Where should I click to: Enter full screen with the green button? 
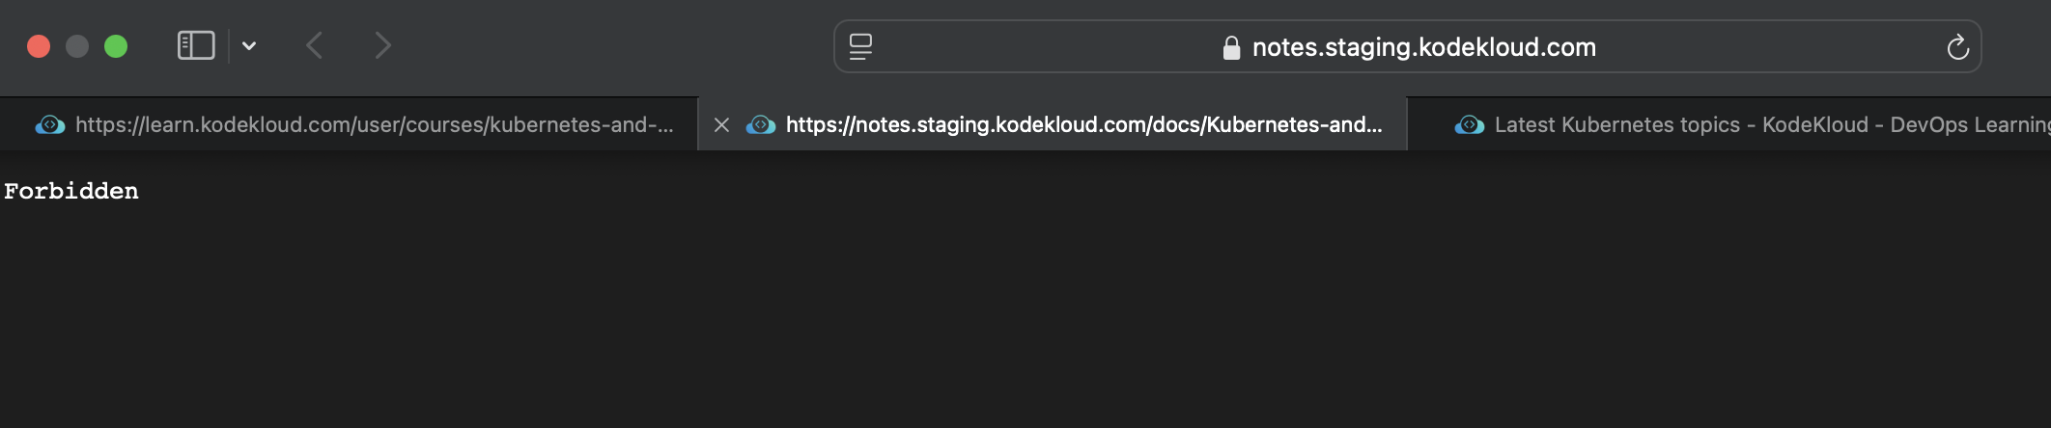tap(116, 46)
